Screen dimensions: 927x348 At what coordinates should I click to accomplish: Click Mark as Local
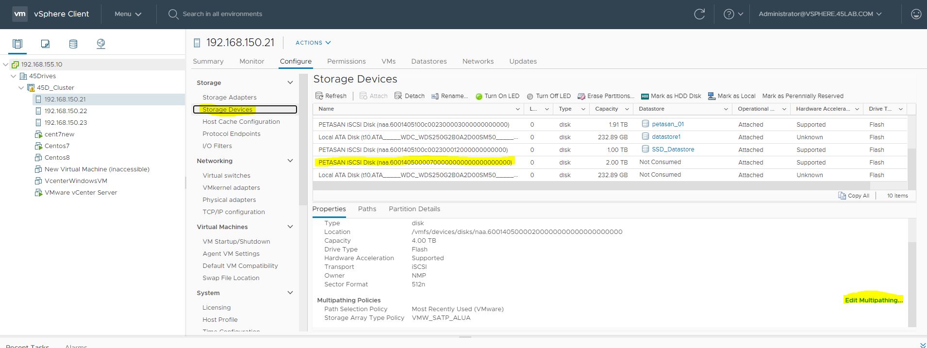731,96
